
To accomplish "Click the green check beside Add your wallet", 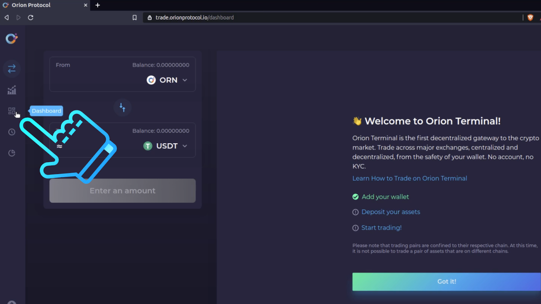I will [355, 197].
